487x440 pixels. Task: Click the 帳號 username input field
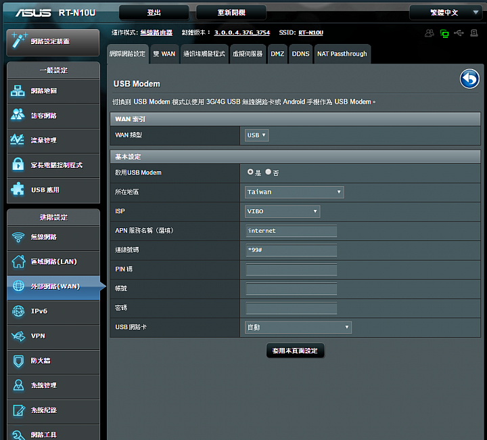point(292,288)
